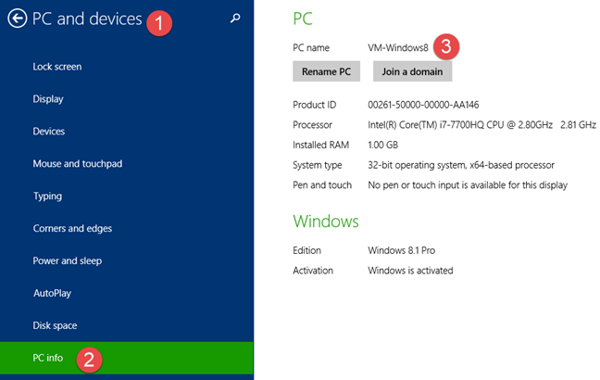This screenshot has height=380, width=600.
Task: Click the back arrow icon
Action: click(18, 19)
